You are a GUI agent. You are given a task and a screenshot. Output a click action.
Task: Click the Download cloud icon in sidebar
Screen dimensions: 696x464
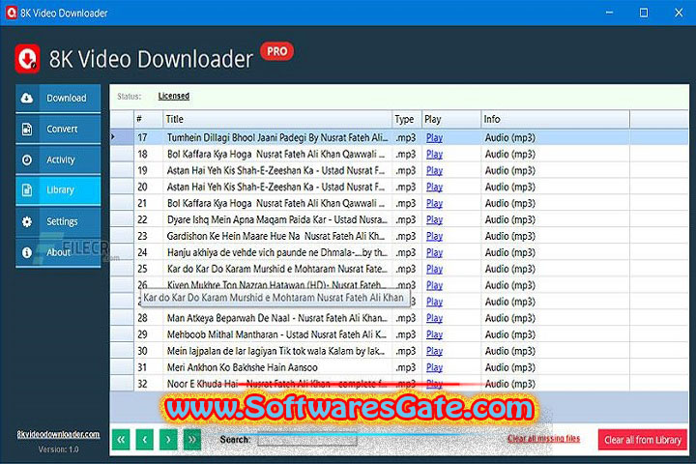pos(27,98)
